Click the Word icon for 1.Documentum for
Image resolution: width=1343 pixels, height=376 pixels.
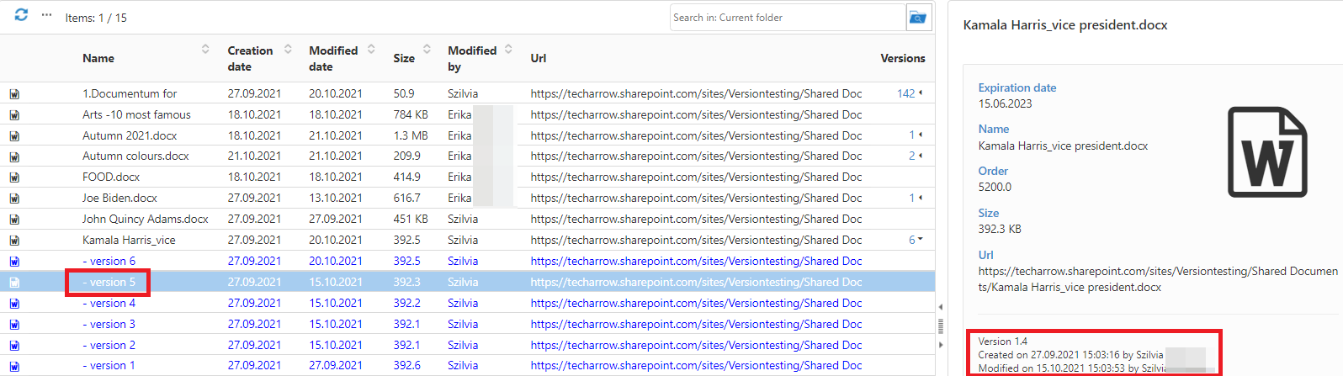14,94
